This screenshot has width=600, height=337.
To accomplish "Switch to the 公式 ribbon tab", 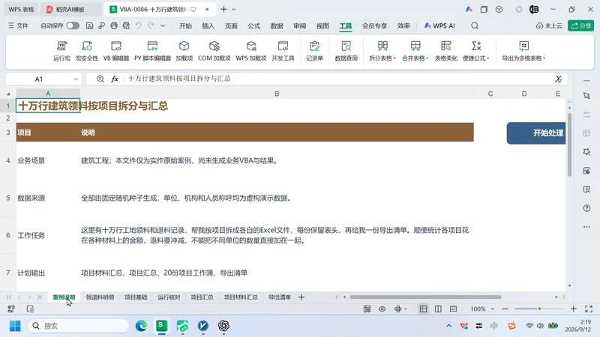I will [x=253, y=25].
